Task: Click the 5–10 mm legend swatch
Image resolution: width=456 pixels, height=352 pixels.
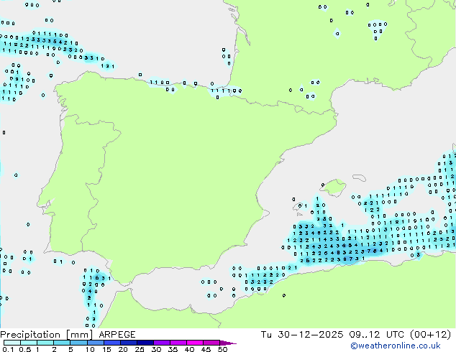Action: 78,343
